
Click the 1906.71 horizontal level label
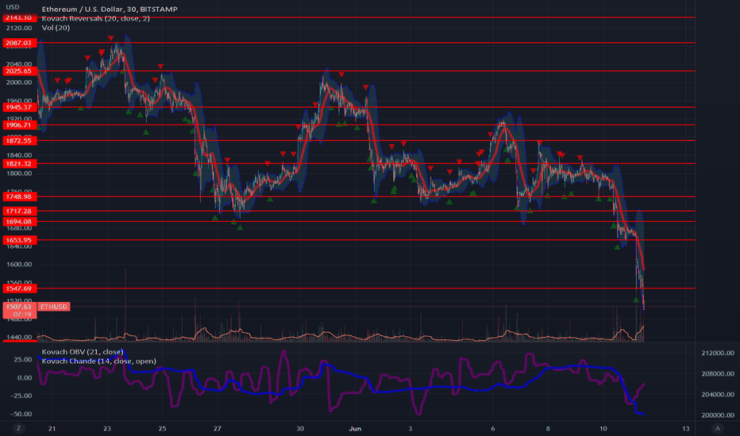click(19, 125)
